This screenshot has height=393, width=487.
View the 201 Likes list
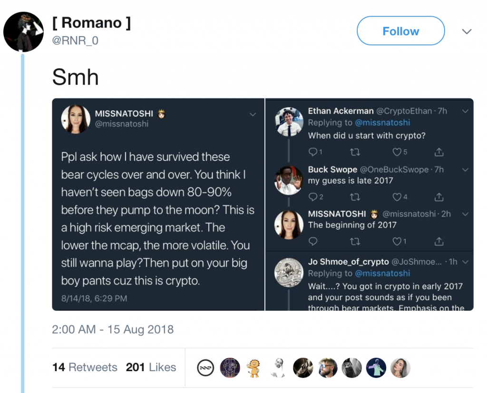[x=151, y=367]
